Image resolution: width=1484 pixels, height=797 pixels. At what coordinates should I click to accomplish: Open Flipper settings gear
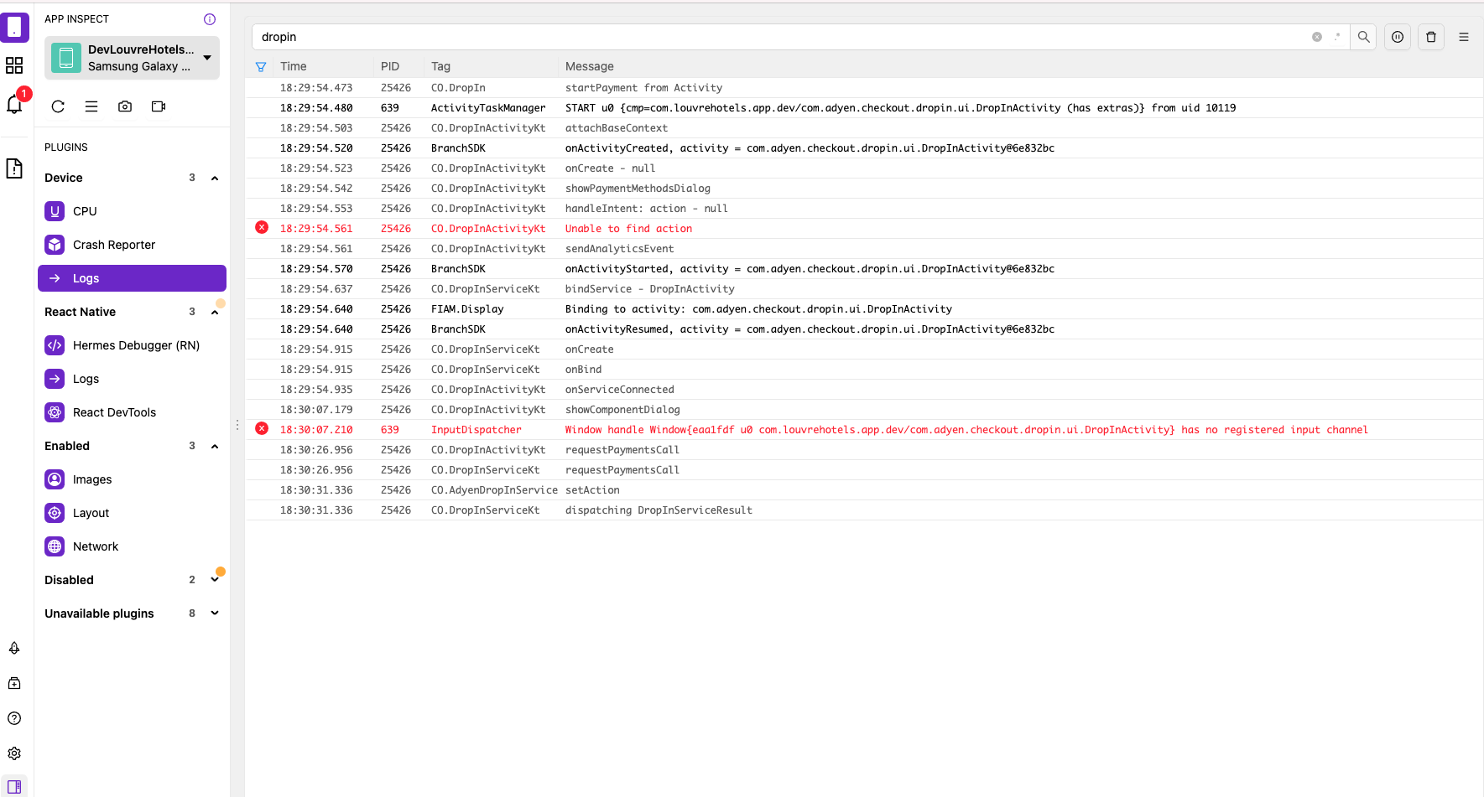click(14, 753)
